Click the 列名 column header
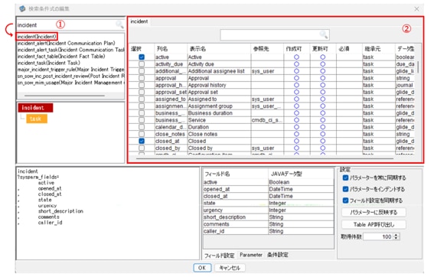Viewport: 434px width, 277px height. (x=171, y=49)
